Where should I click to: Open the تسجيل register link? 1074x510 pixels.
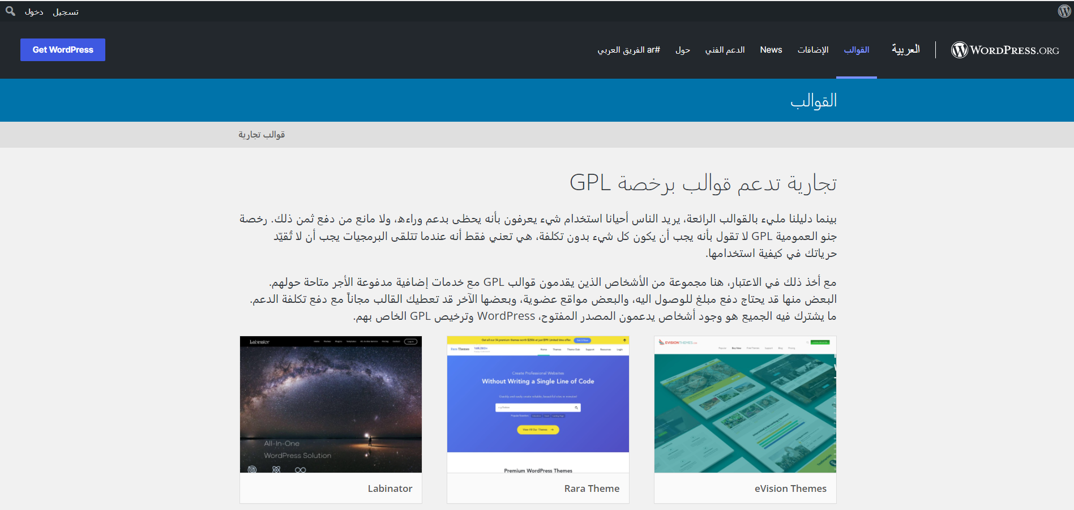pyautogui.click(x=66, y=12)
